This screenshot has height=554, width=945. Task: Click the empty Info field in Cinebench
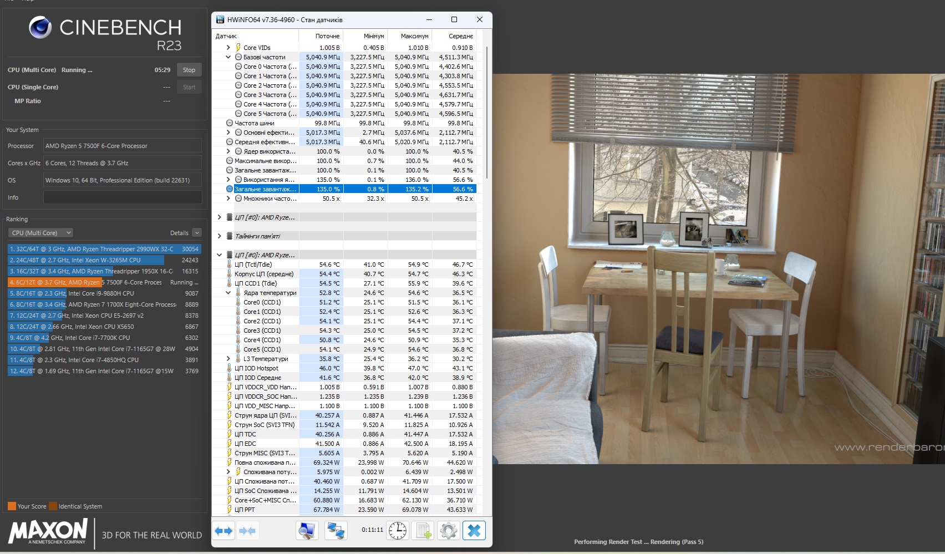tap(123, 197)
